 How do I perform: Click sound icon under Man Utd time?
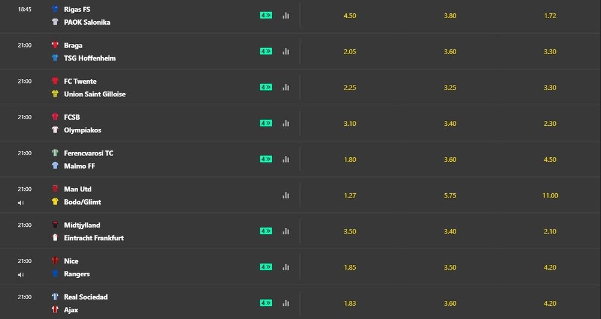click(20, 203)
